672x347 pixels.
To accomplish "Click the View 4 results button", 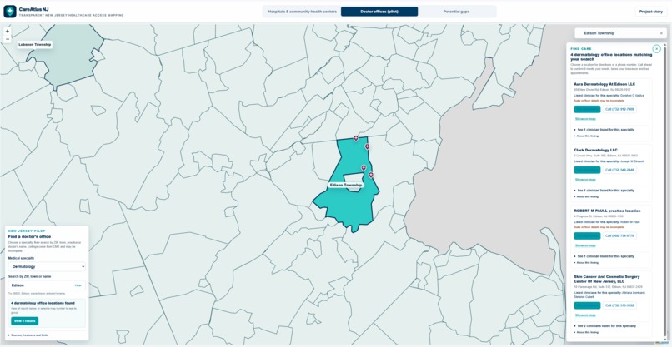I will [24, 321].
